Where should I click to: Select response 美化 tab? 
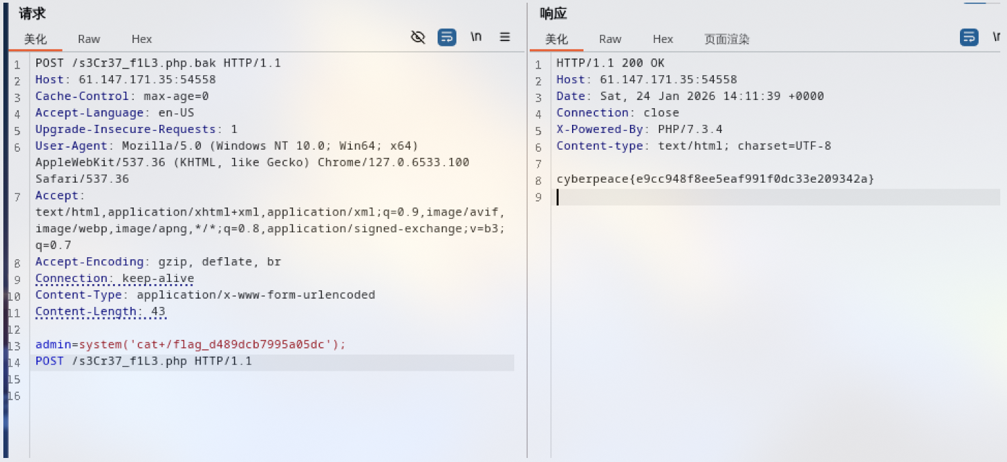click(x=557, y=39)
